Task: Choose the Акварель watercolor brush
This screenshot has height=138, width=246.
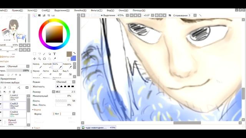Action: coord(67,66)
